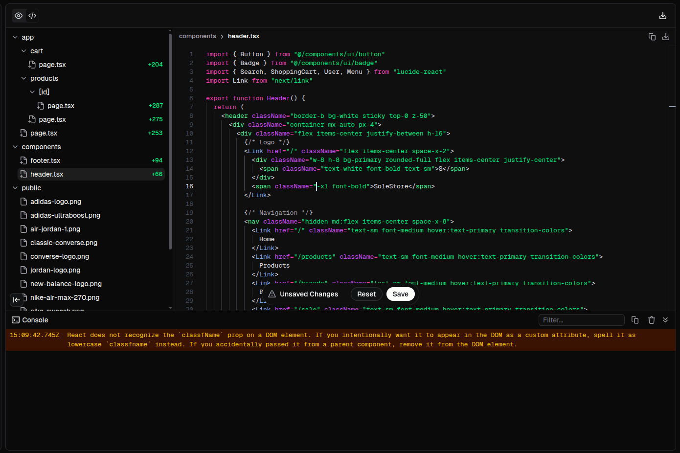Open footer.tsx in the file tree
The image size is (680, 453).
click(45, 160)
